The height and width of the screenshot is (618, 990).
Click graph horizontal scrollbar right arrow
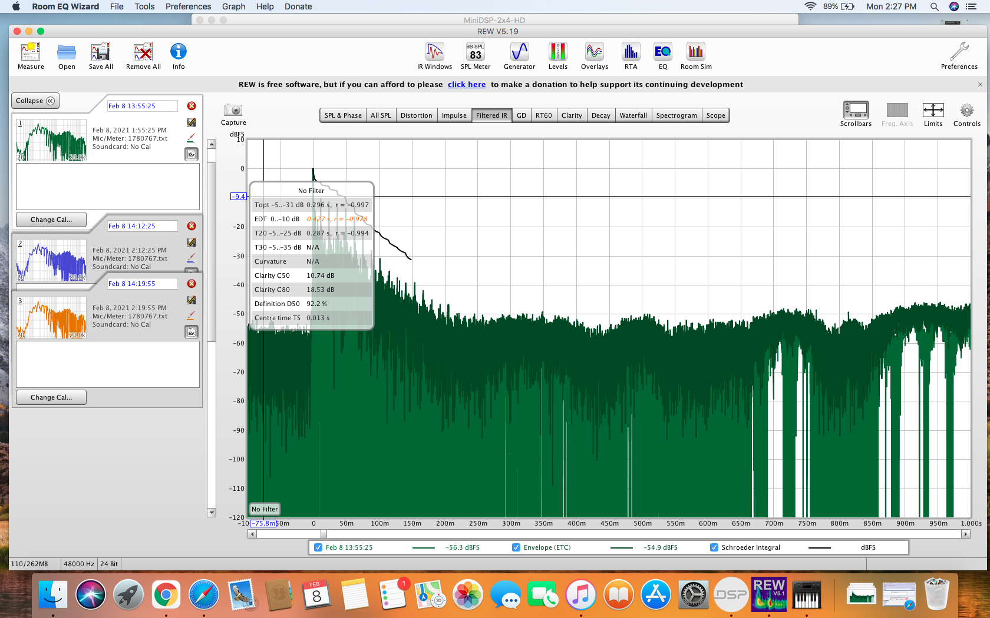point(965,534)
